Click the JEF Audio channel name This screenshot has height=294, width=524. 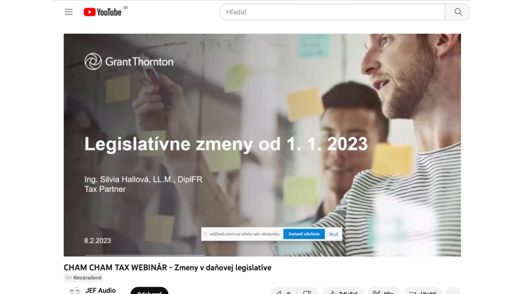point(100,290)
